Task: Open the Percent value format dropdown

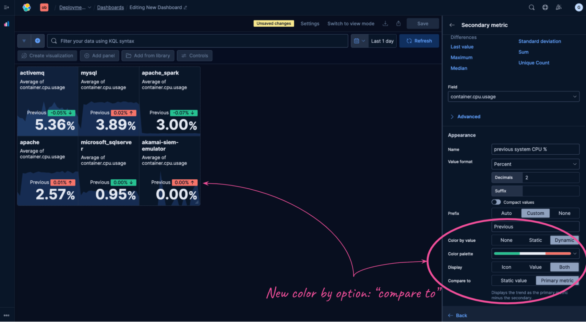Action: 535,164
